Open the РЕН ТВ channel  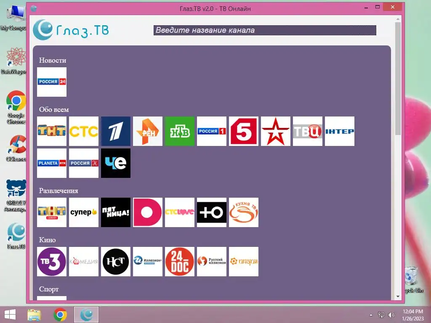[148, 131]
